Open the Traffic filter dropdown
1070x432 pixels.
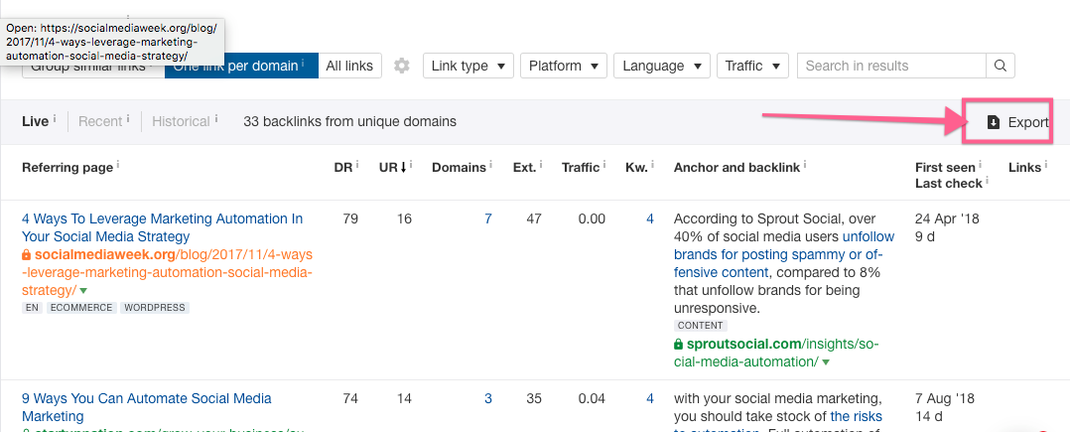pyautogui.click(x=751, y=66)
